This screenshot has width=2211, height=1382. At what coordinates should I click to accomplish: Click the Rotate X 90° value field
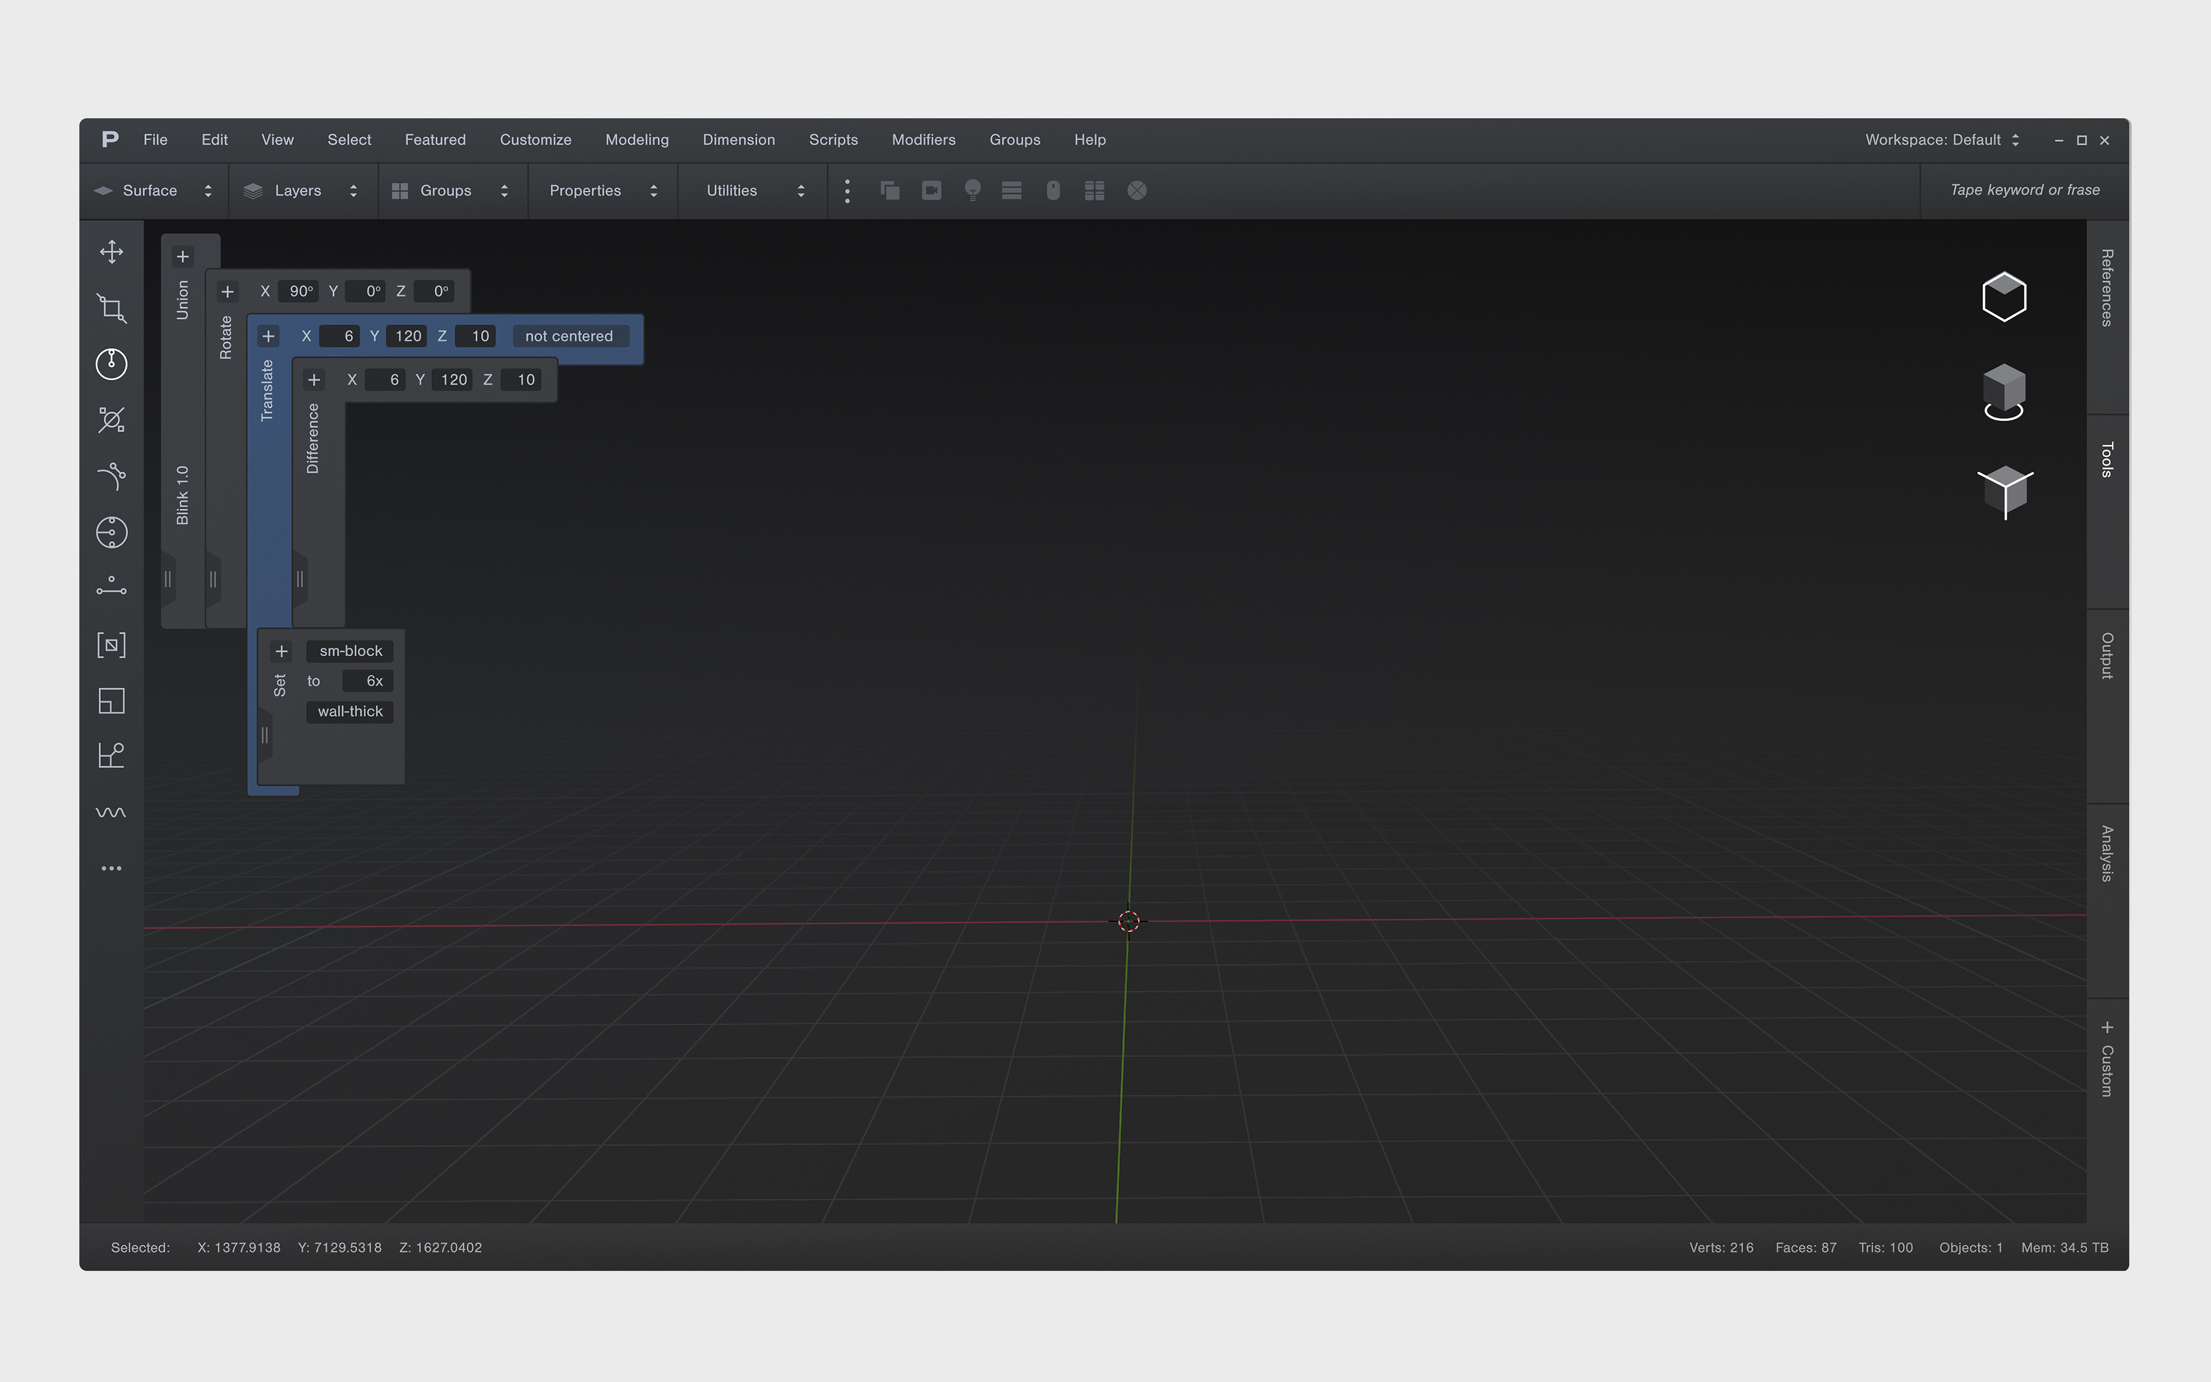point(299,291)
